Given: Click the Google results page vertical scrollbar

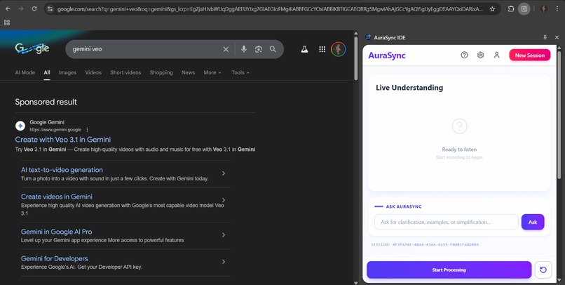Looking at the screenshot, I should click(x=356, y=58).
